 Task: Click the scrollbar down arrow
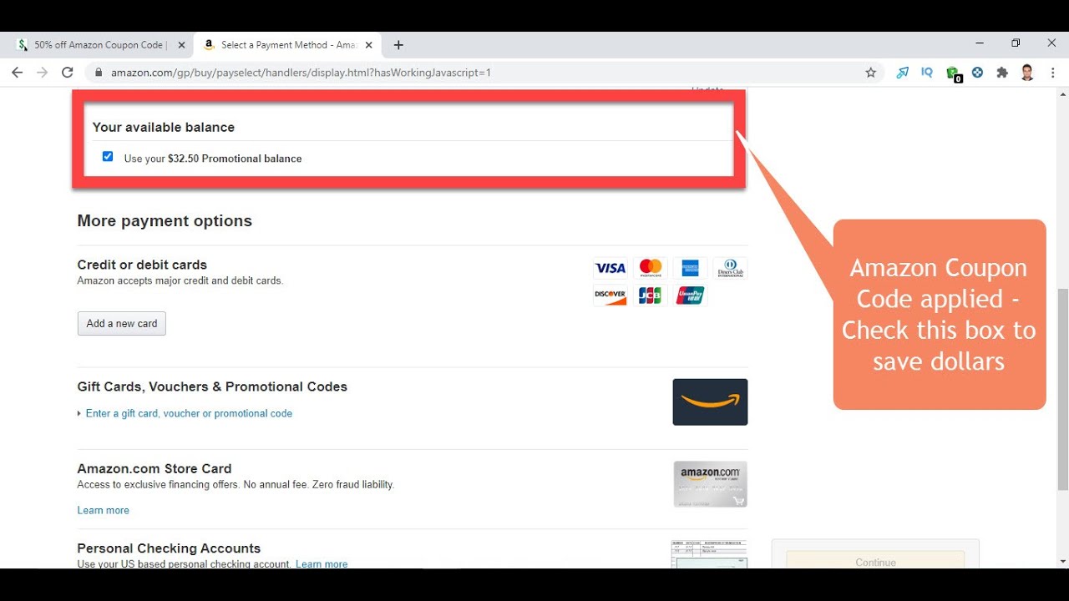pos(1062,562)
